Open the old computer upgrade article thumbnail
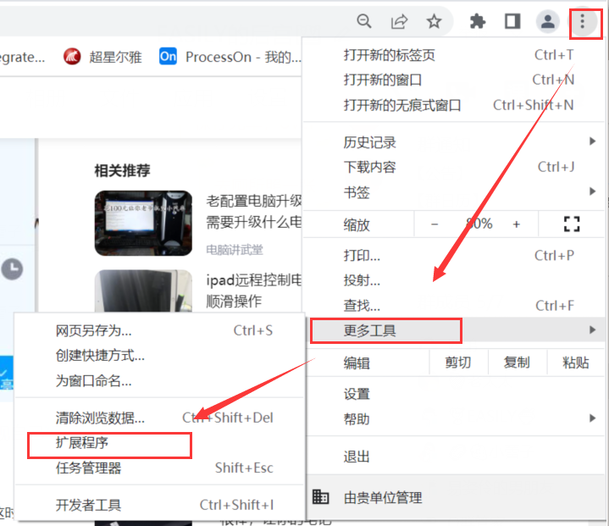 point(143,223)
